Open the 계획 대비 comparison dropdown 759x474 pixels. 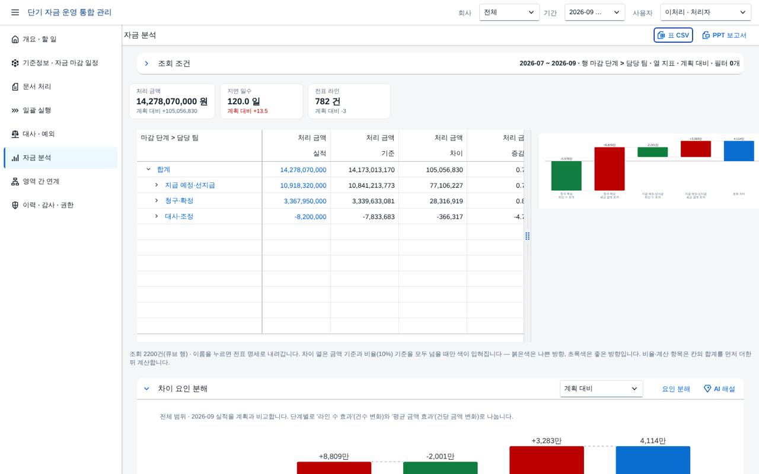601,389
